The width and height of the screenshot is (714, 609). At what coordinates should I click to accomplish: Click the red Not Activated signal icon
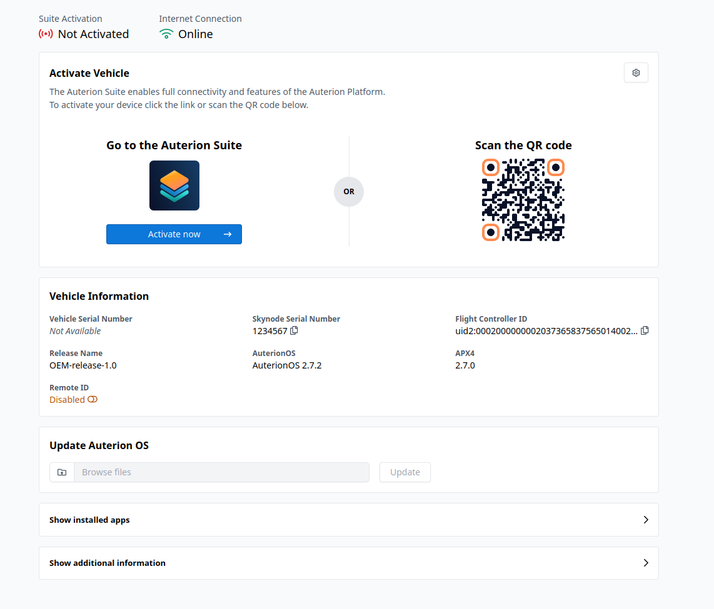point(46,34)
